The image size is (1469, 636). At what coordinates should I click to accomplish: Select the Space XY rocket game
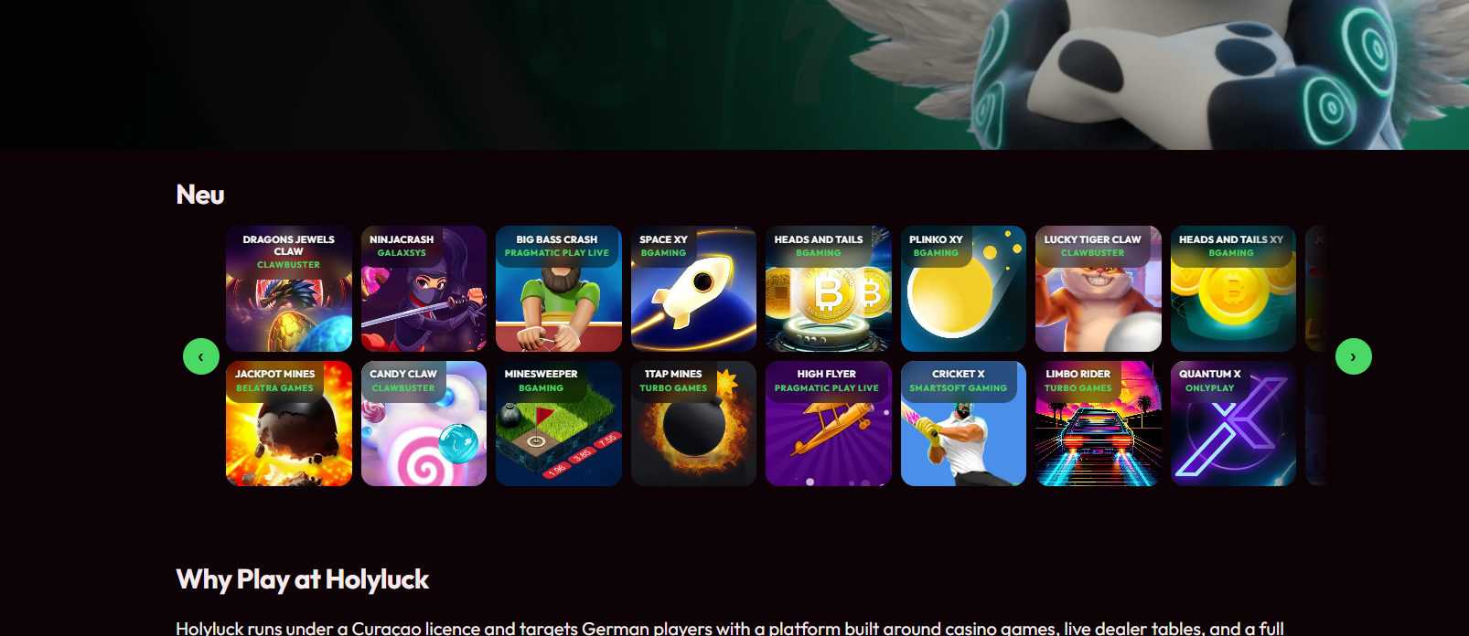click(693, 289)
